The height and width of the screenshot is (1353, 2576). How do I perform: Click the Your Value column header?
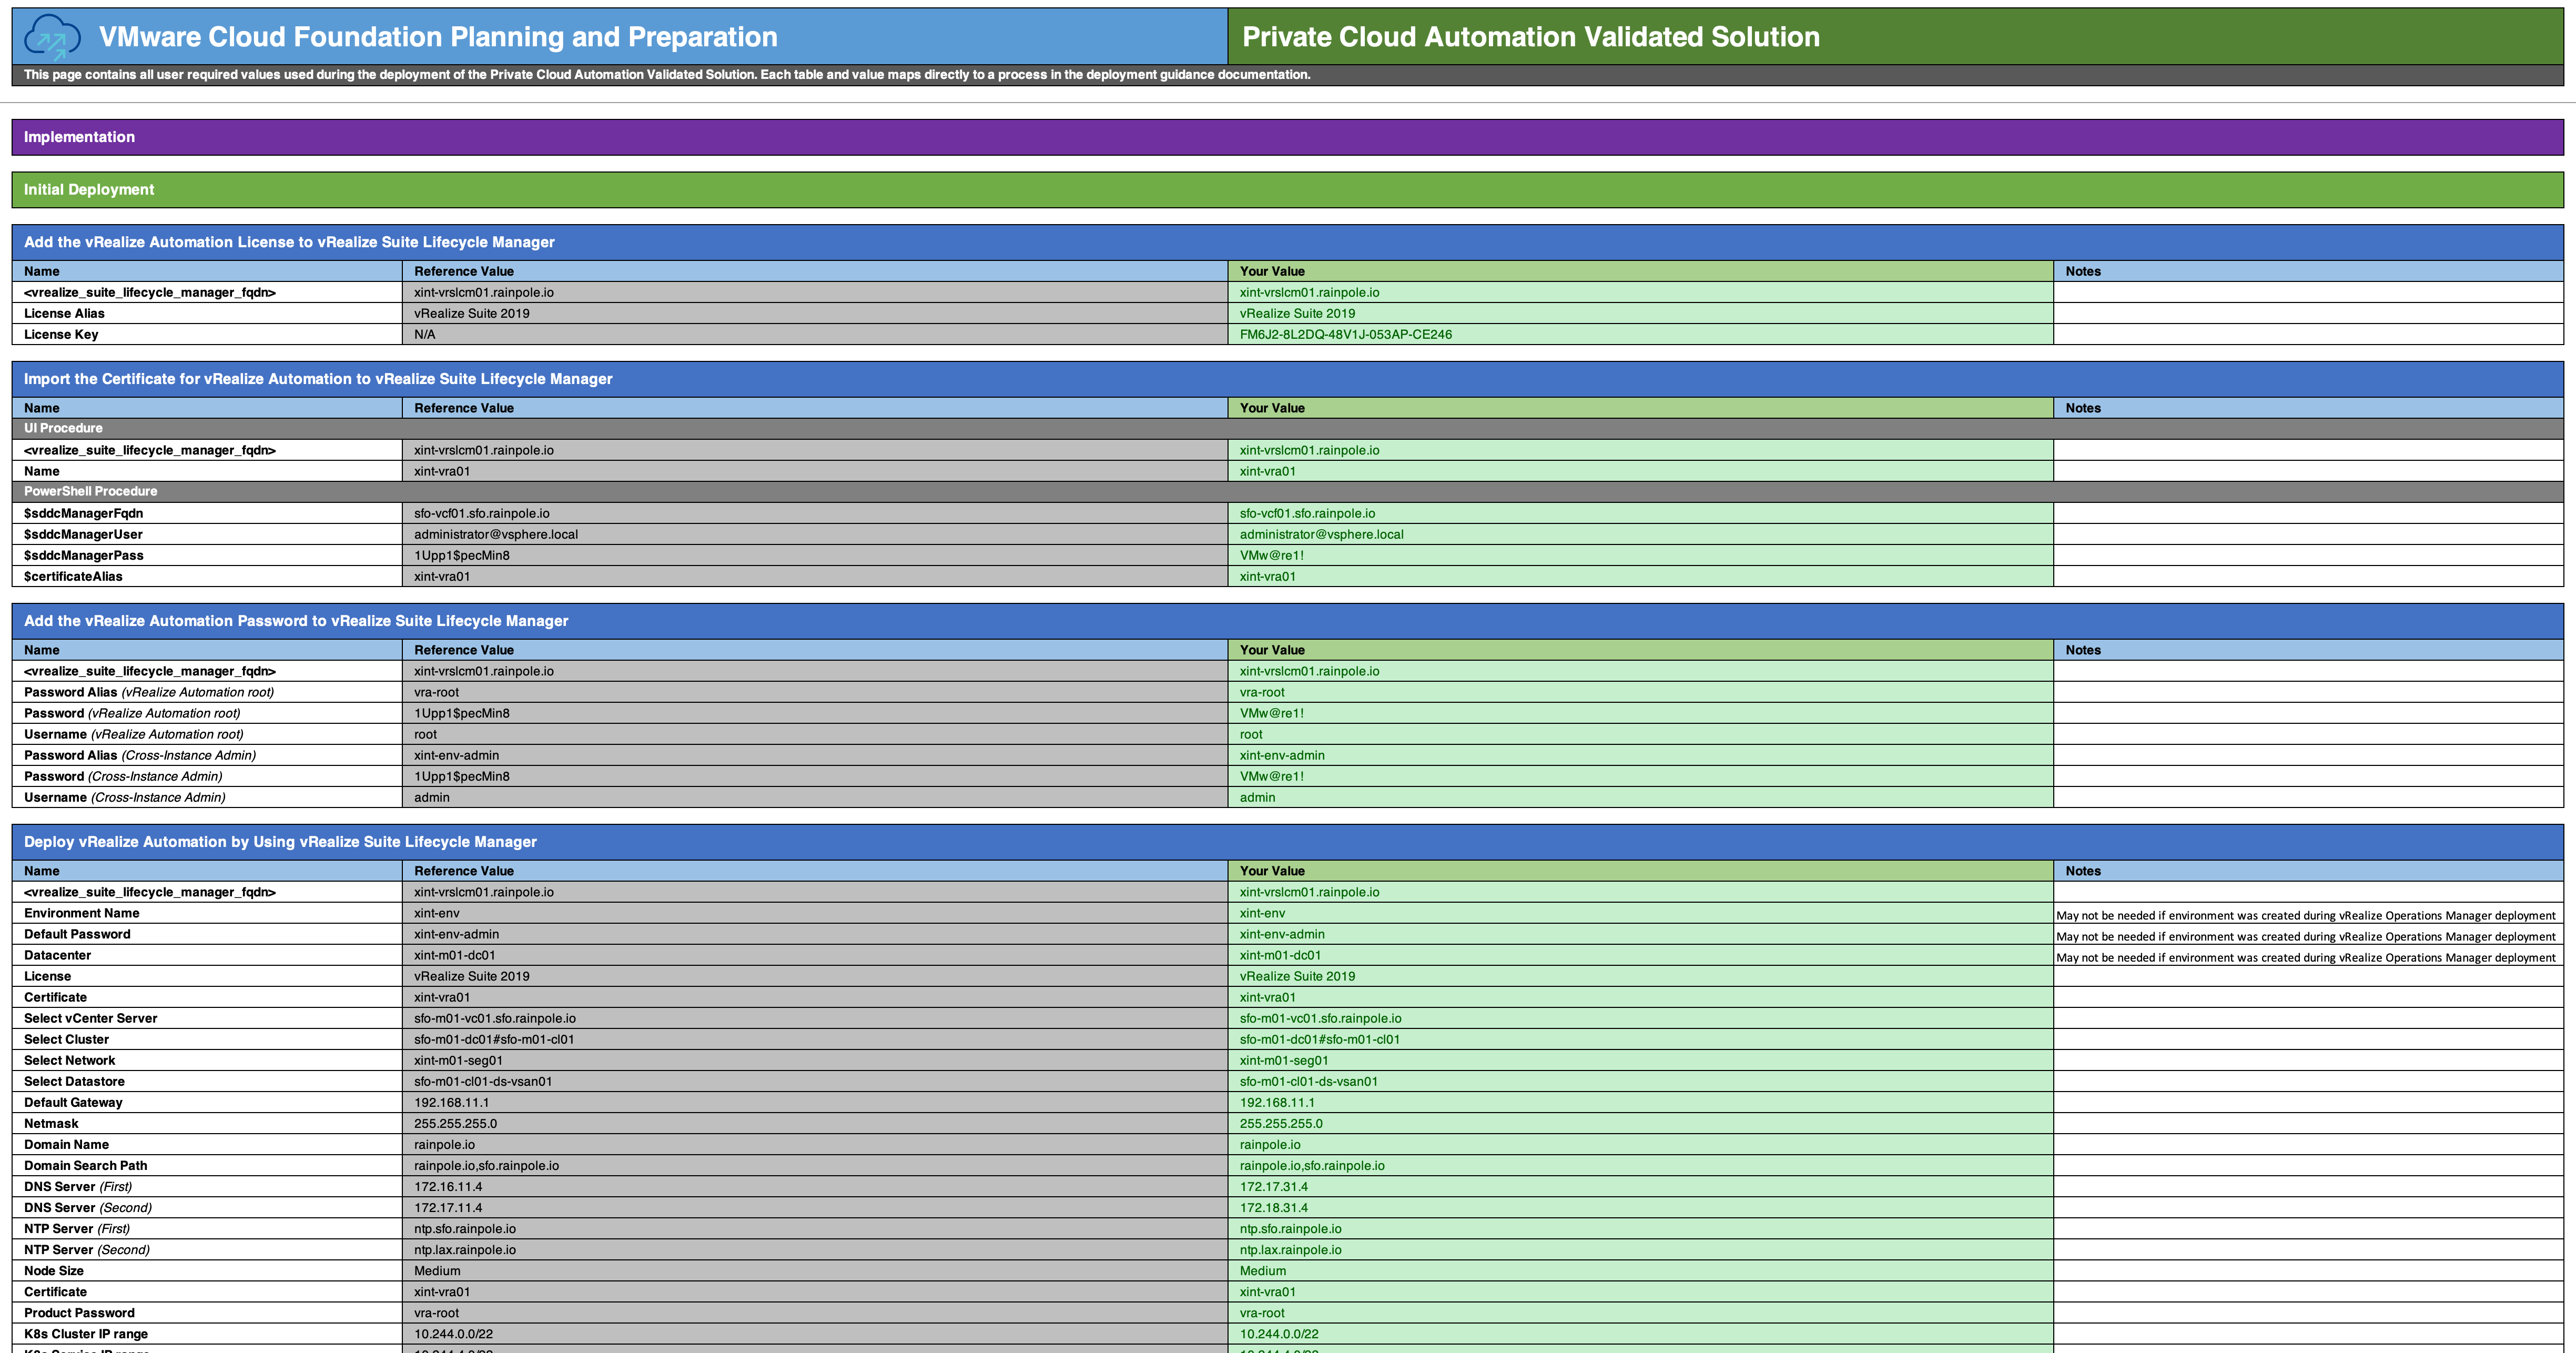pos(1271,271)
